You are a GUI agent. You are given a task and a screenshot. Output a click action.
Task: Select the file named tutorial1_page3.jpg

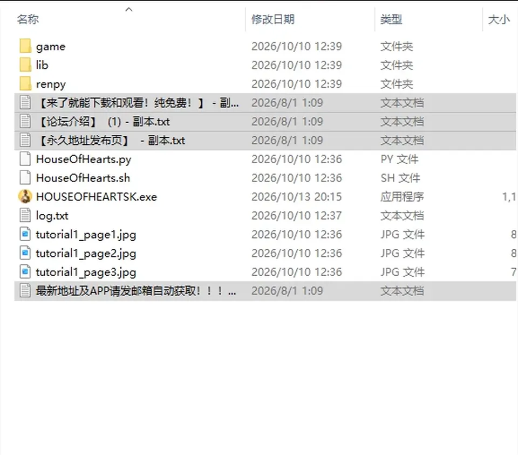pyautogui.click(x=86, y=272)
